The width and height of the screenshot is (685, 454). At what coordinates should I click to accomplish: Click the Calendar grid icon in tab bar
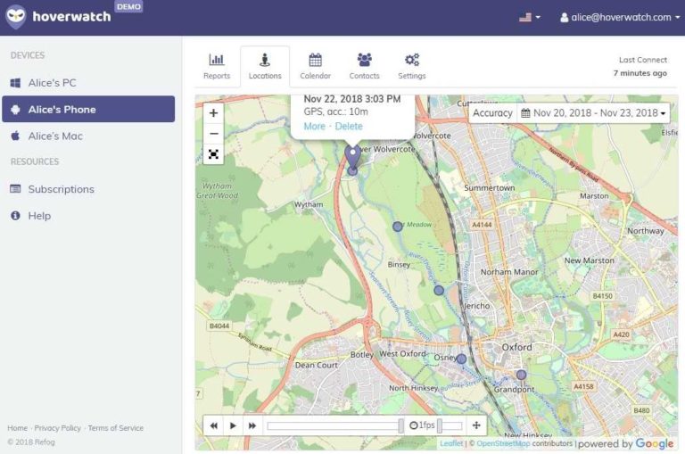click(316, 60)
